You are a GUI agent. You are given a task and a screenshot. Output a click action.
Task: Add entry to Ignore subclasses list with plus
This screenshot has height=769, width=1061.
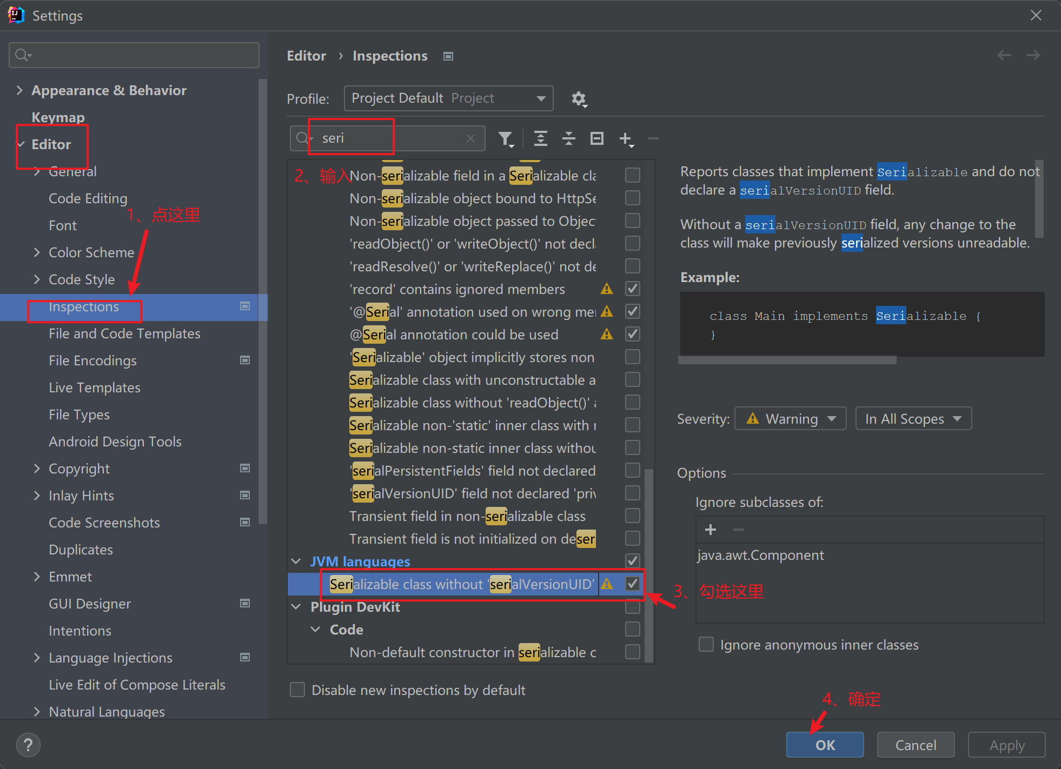point(711,530)
